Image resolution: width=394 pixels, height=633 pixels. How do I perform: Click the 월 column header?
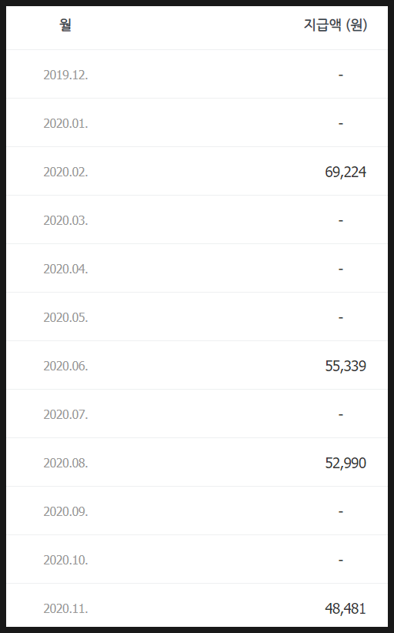pyautogui.click(x=65, y=25)
